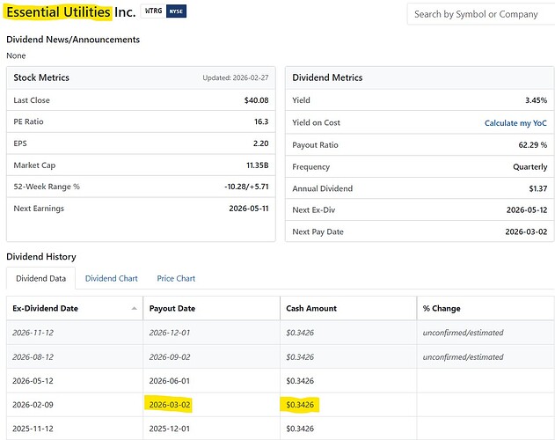This screenshot has height=440, width=555.
Task: Sort by Ex-Dividend Date arrow icon
Action: click(x=135, y=309)
